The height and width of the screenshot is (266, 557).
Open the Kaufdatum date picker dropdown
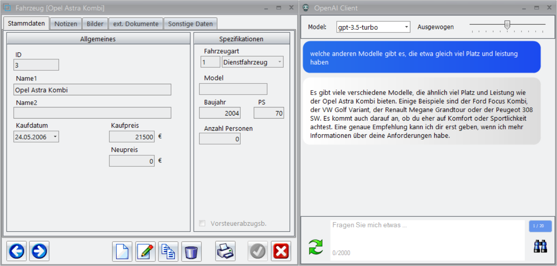pyautogui.click(x=55, y=137)
